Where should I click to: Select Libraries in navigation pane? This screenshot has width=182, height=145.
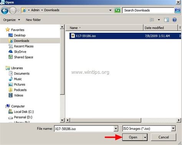click(x=17, y=68)
